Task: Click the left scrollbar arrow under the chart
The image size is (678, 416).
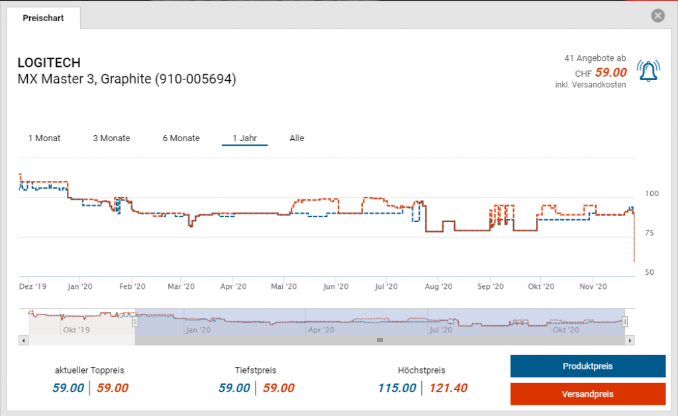Action: (x=24, y=340)
